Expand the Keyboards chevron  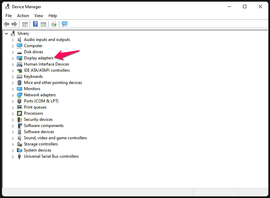click(13, 77)
